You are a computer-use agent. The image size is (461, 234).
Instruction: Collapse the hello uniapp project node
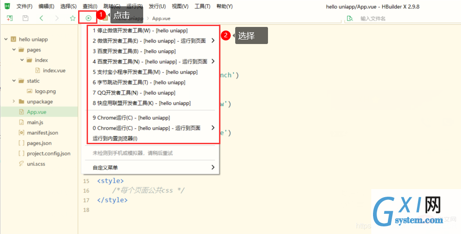[x=6, y=39]
